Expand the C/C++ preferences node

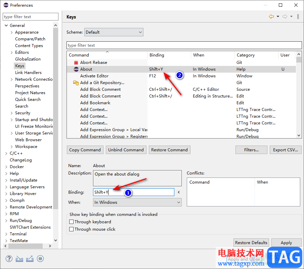pyautogui.click(x=6, y=153)
